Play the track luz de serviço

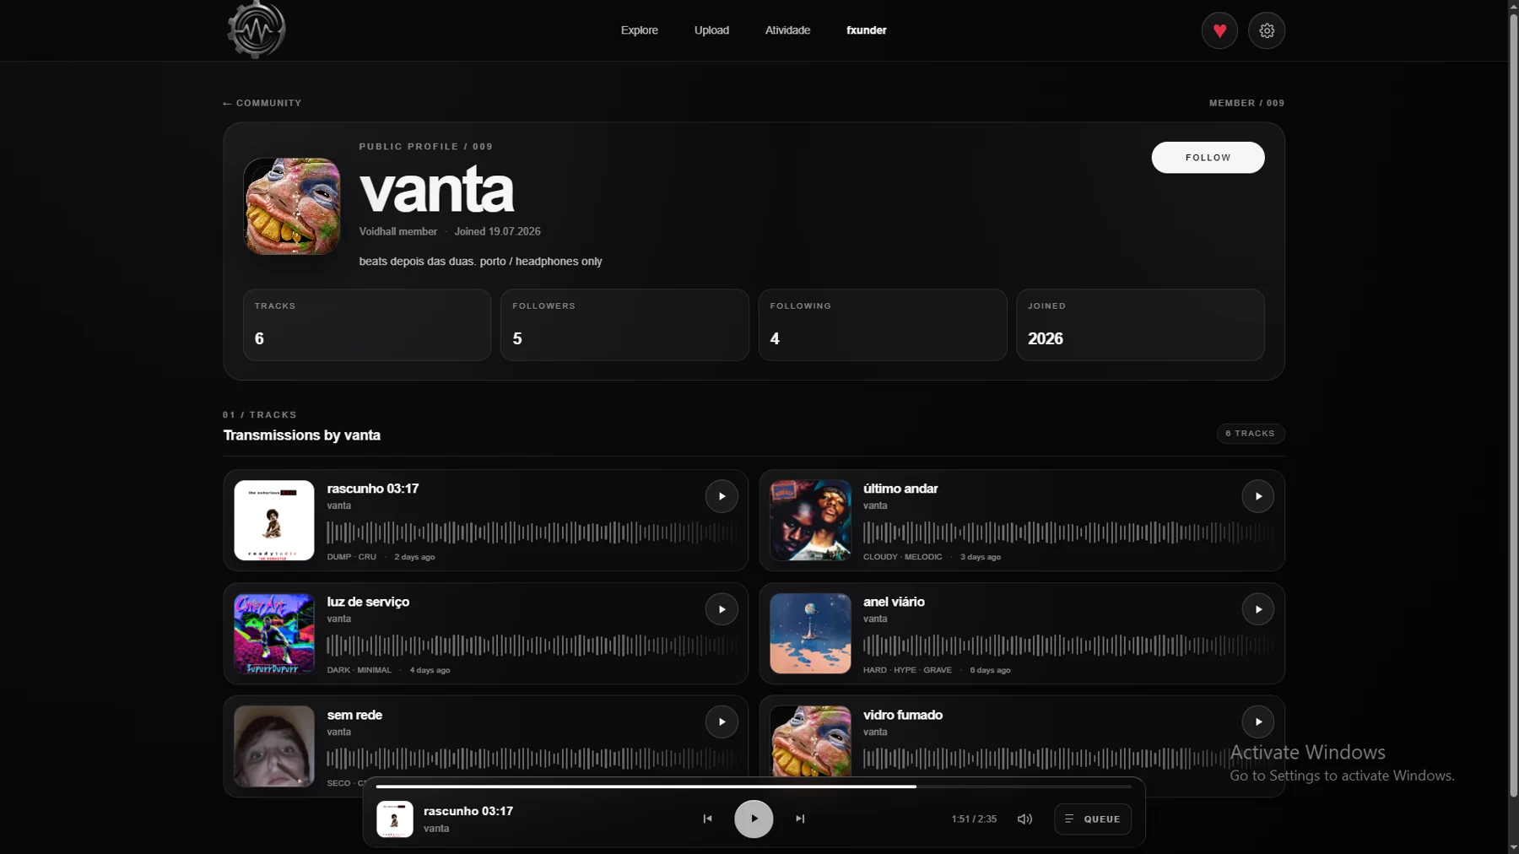[x=722, y=609]
